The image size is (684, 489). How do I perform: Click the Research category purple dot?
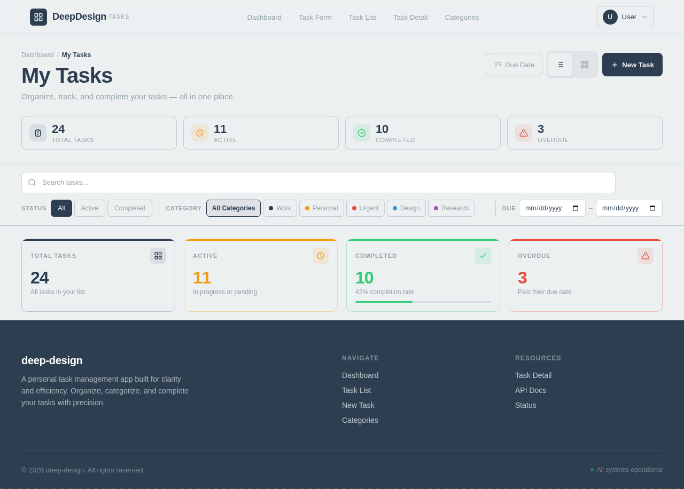436,208
